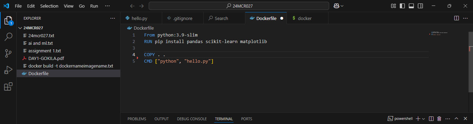This screenshot has height=124, width=473.
Task: Click the VS Code logo icon
Action: point(6,6)
